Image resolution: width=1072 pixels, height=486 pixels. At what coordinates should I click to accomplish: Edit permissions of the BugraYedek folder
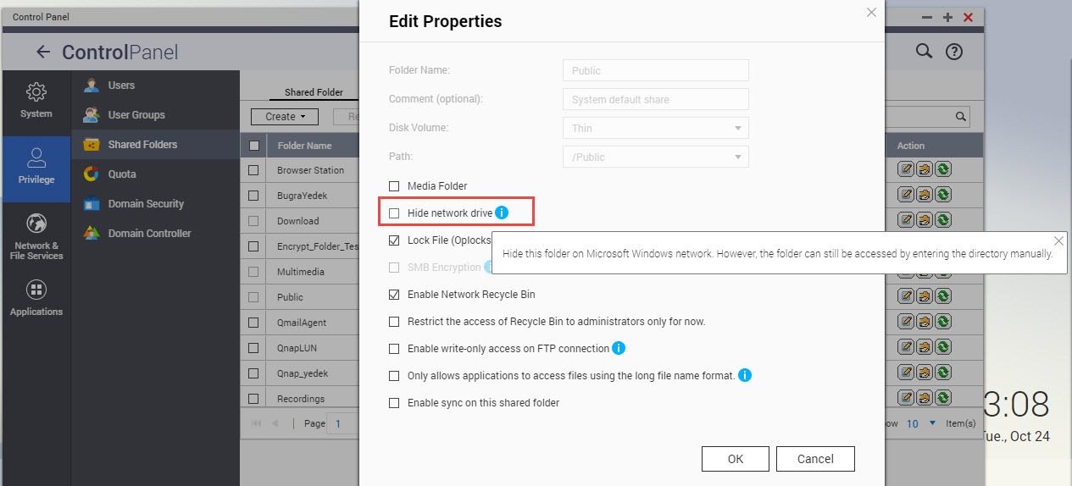pos(925,196)
